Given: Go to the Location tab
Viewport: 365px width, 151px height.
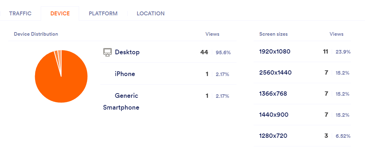Looking at the screenshot, I should [x=150, y=14].
